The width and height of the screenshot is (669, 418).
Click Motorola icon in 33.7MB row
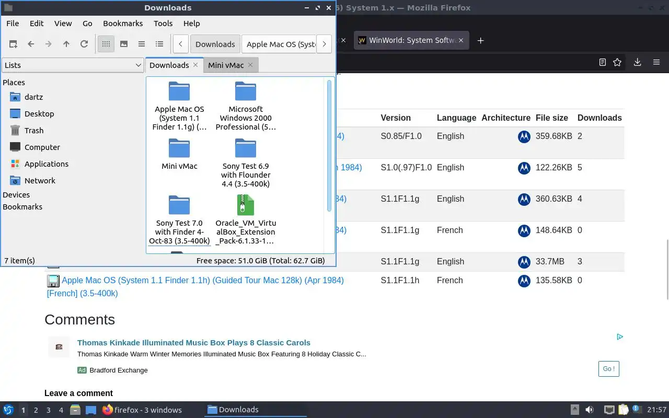tap(524, 262)
